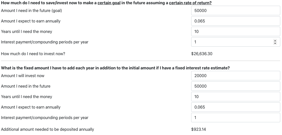Click the underlined 'certain goal' text
Screen dimensions: 282x135
pyautogui.click(x=109, y=3)
